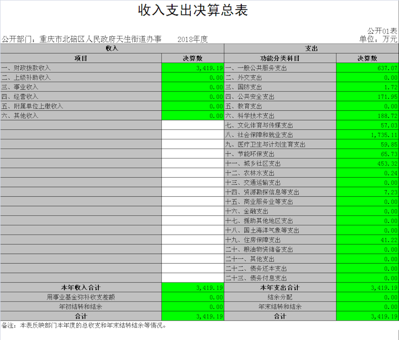
Task: Select the 公开01表 label
Action: pos(382,31)
